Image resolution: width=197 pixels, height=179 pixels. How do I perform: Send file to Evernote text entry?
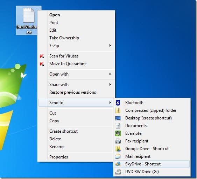click(x=133, y=133)
